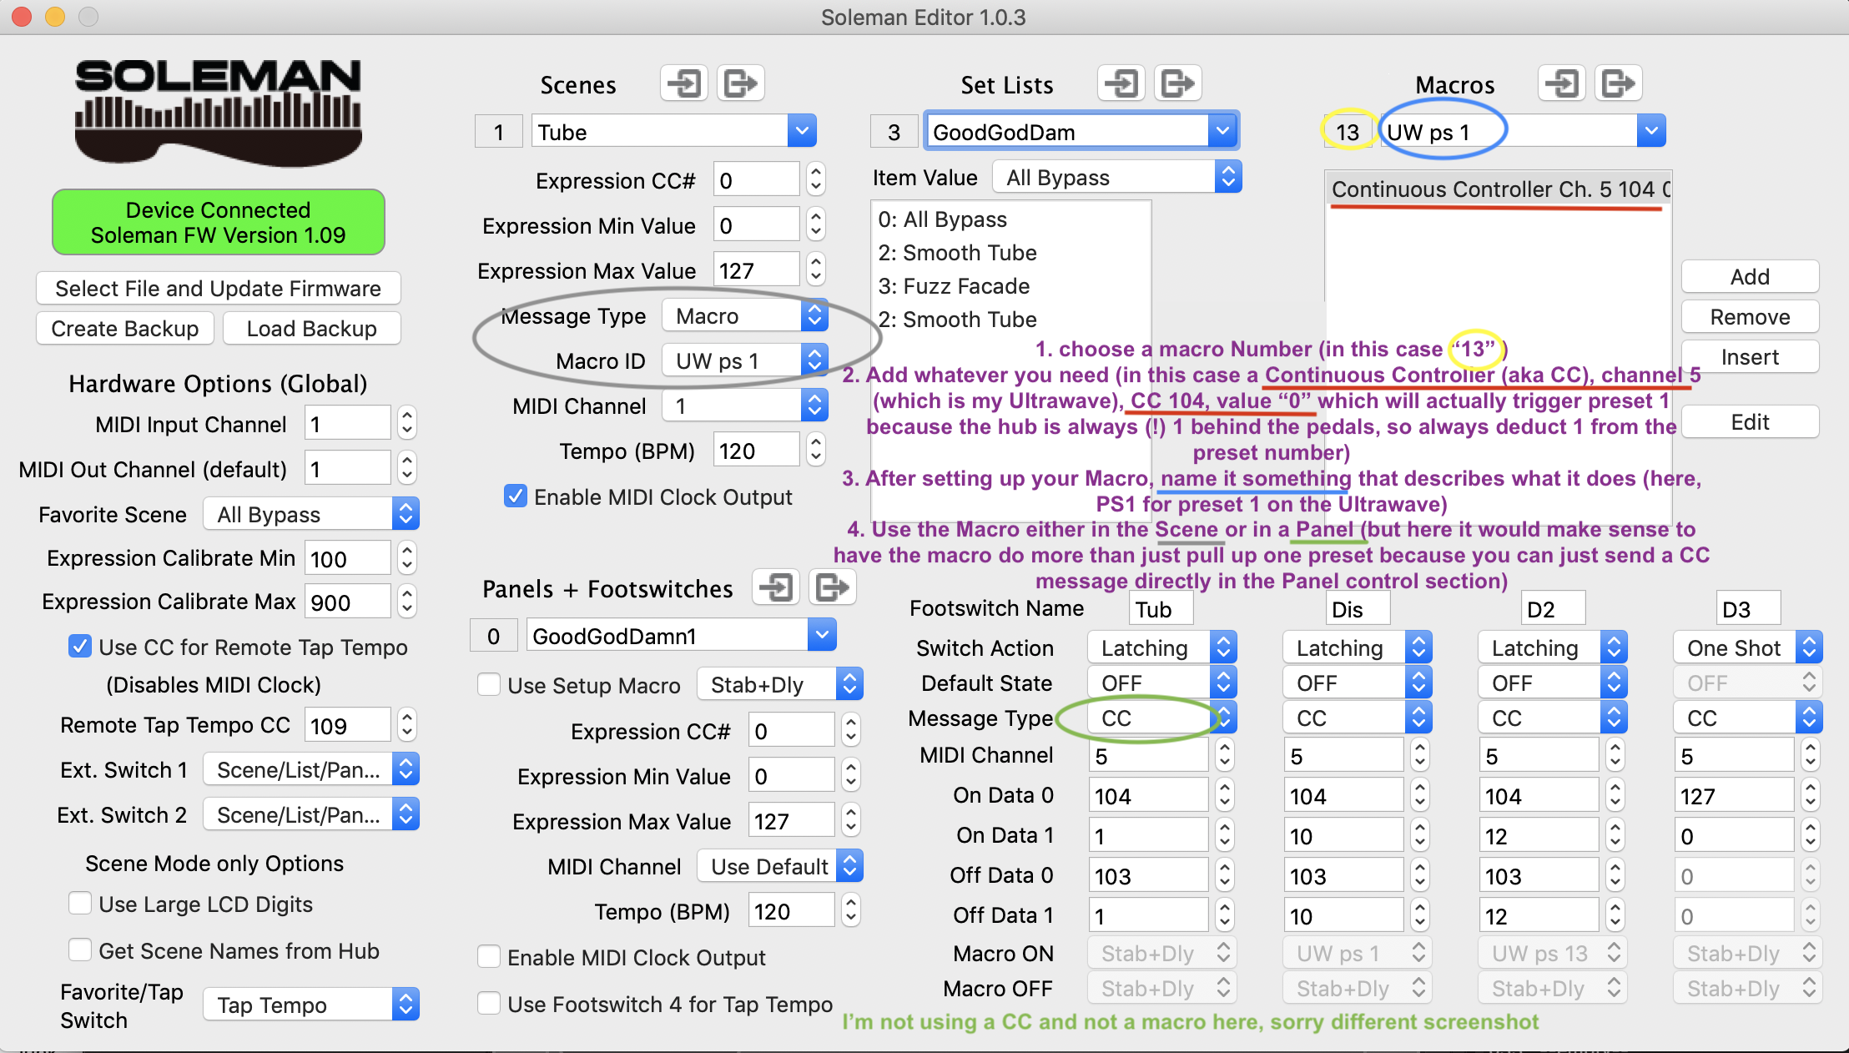Click the Create Backup button

[125, 328]
